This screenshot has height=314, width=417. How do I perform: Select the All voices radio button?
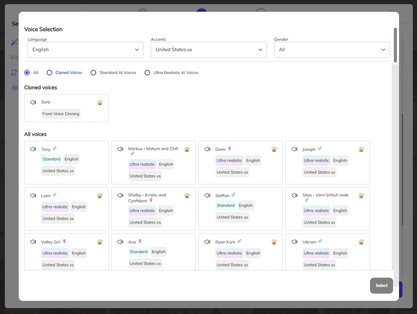[27, 73]
